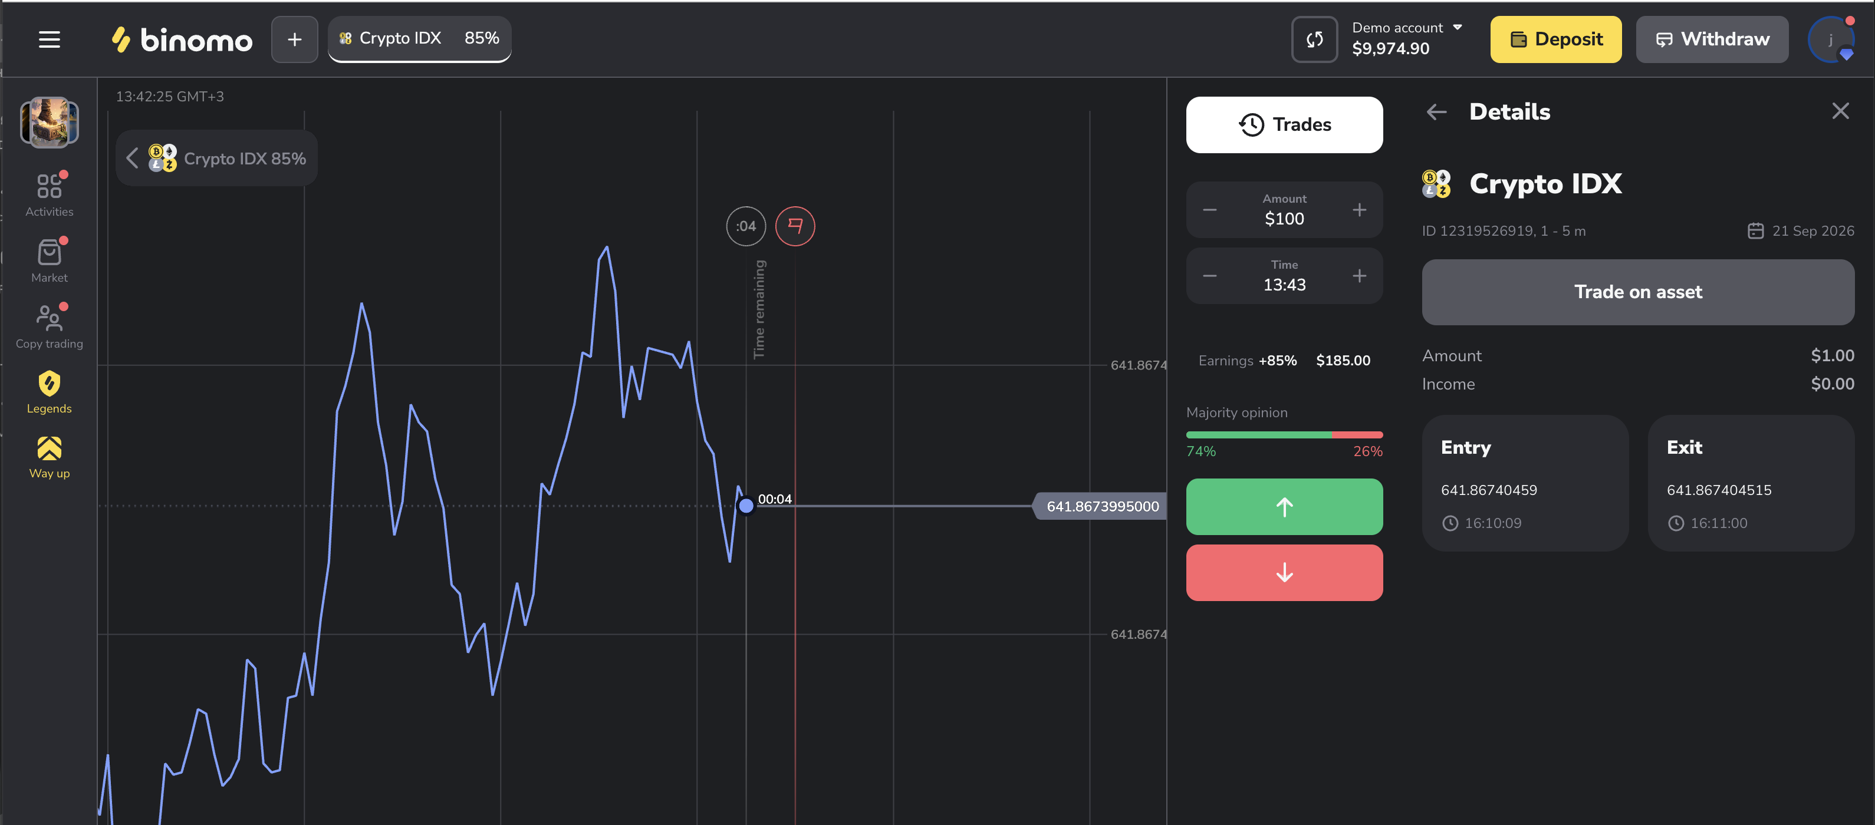The image size is (1875, 825).
Task: Add a new asset tab with plus
Action: 294,39
